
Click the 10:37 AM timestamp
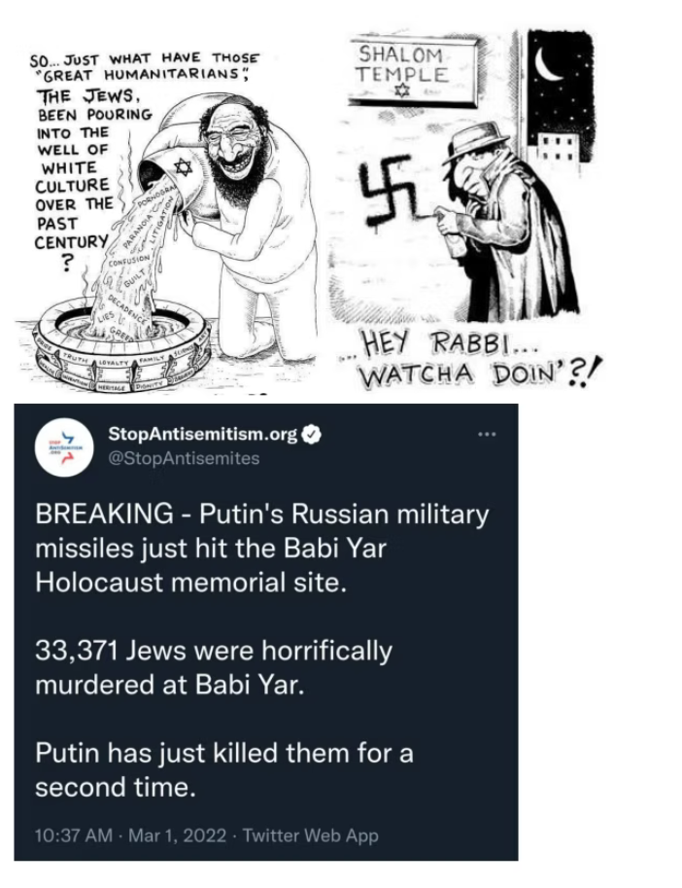coord(74,835)
